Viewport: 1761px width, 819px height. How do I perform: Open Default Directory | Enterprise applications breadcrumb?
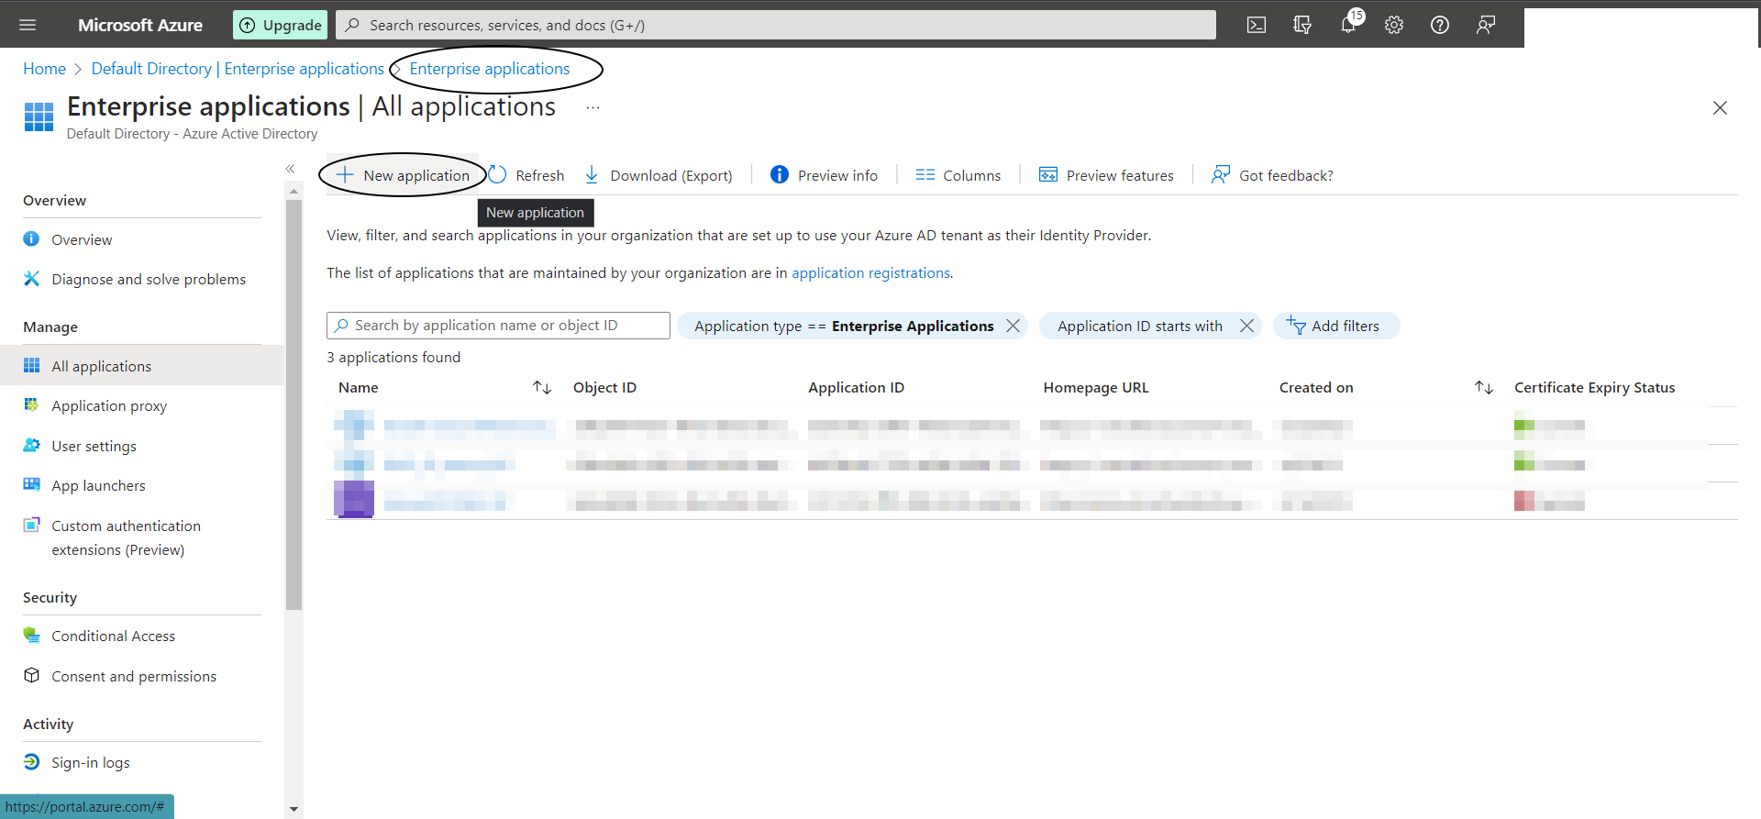(x=238, y=69)
